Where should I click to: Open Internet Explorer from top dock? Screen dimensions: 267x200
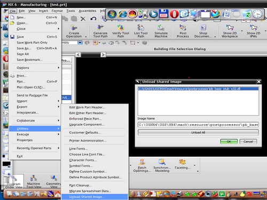pos(123,14)
